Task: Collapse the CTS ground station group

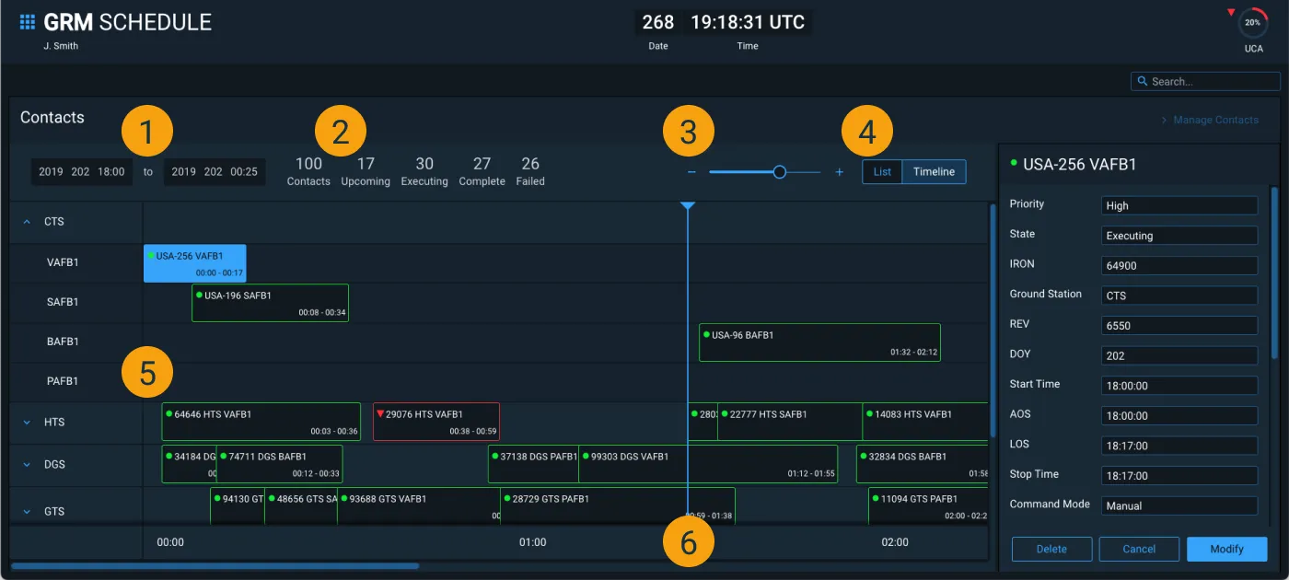Action: (x=25, y=221)
